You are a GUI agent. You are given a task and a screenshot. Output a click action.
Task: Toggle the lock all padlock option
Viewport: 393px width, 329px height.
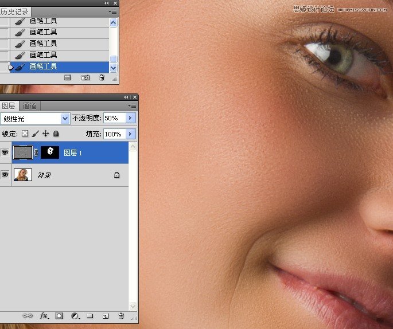(56, 134)
